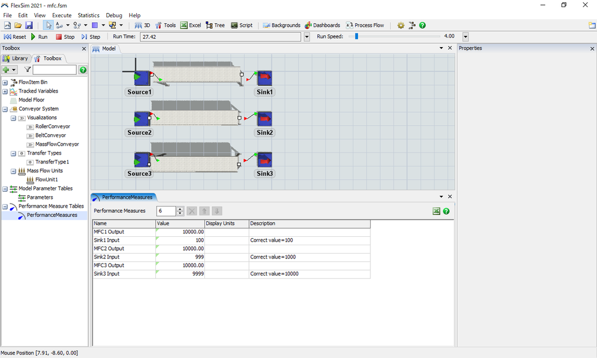The height and width of the screenshot is (358, 597).
Task: Click the filter funnel icon in Toolbox
Action: point(27,70)
